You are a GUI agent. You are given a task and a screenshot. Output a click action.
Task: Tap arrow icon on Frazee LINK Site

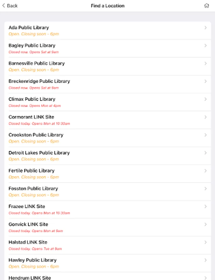(205, 207)
